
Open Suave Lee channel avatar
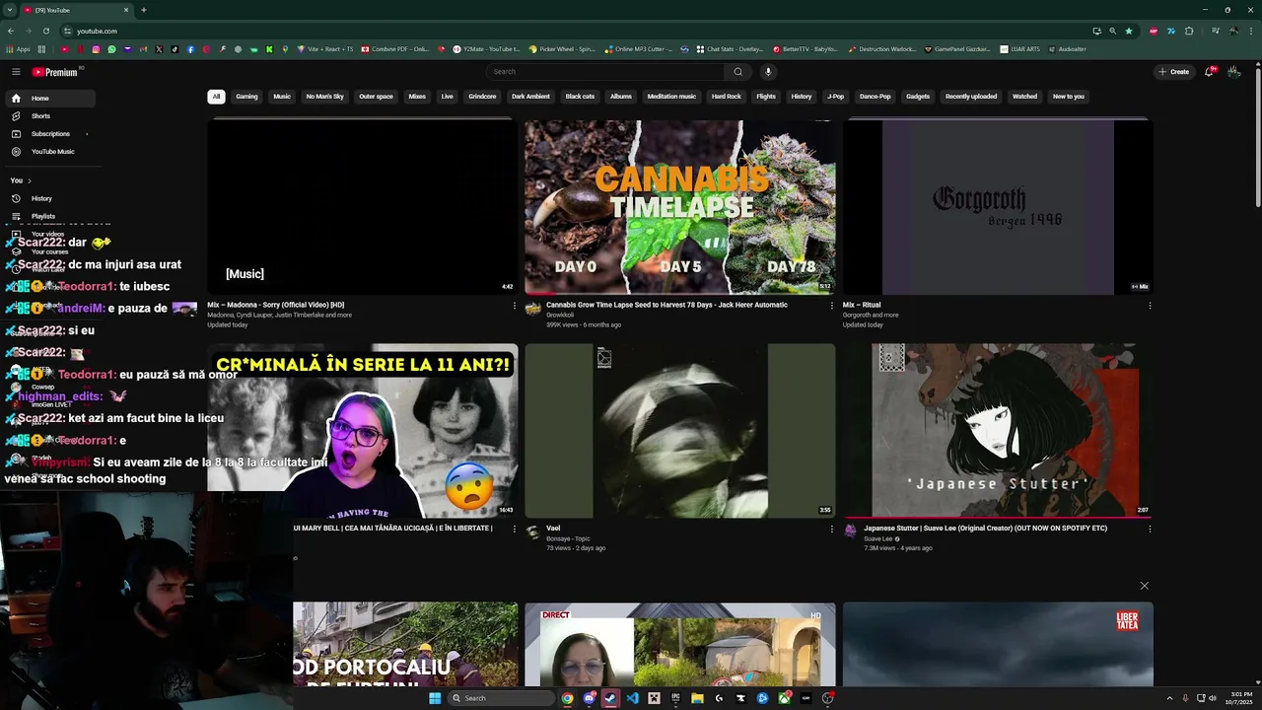coord(851,532)
